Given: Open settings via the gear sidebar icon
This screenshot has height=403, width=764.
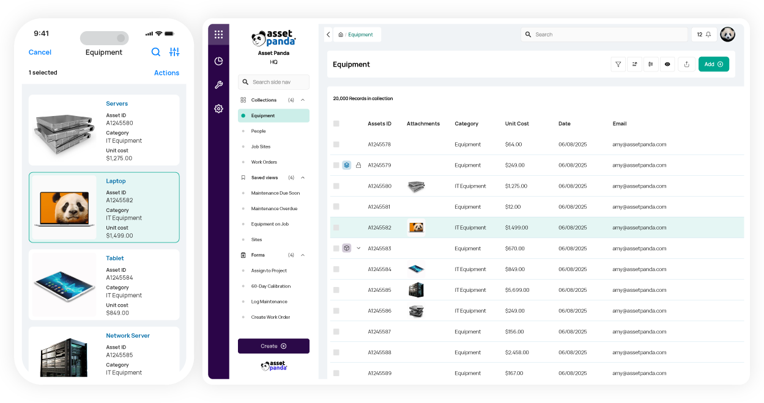Looking at the screenshot, I should click(218, 109).
